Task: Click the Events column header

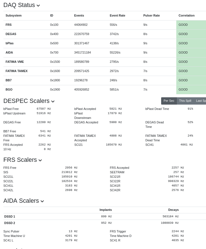Action: [x=79, y=16]
